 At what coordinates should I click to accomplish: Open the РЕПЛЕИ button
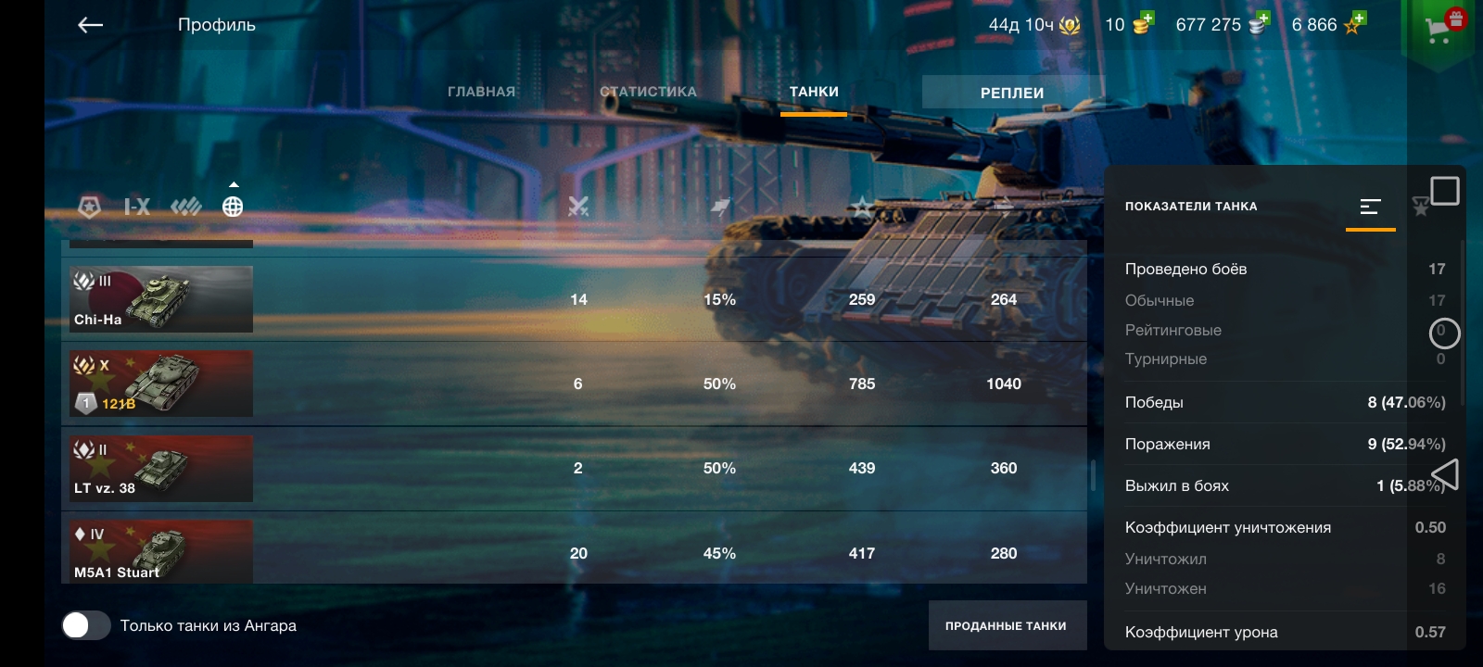(1012, 93)
